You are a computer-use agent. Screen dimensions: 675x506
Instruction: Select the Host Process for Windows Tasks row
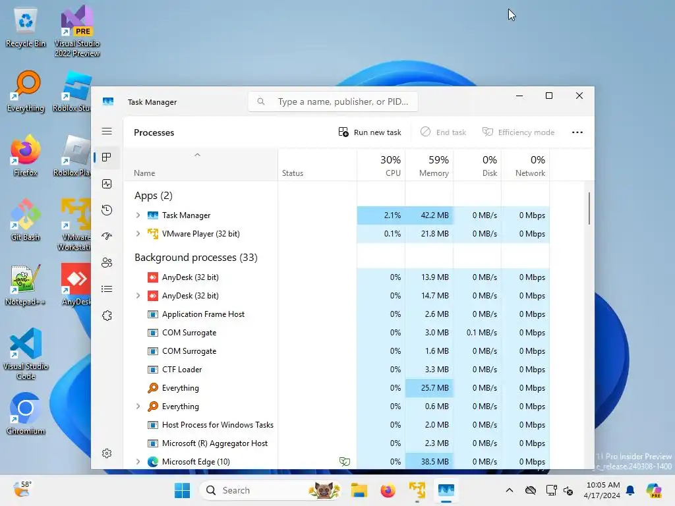(337, 425)
